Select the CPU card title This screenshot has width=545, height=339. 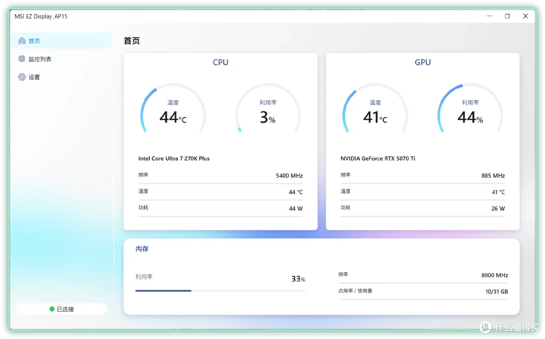click(x=221, y=62)
